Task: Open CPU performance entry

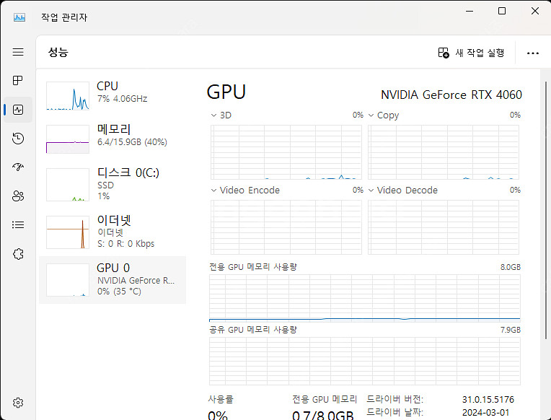Action: (x=113, y=96)
